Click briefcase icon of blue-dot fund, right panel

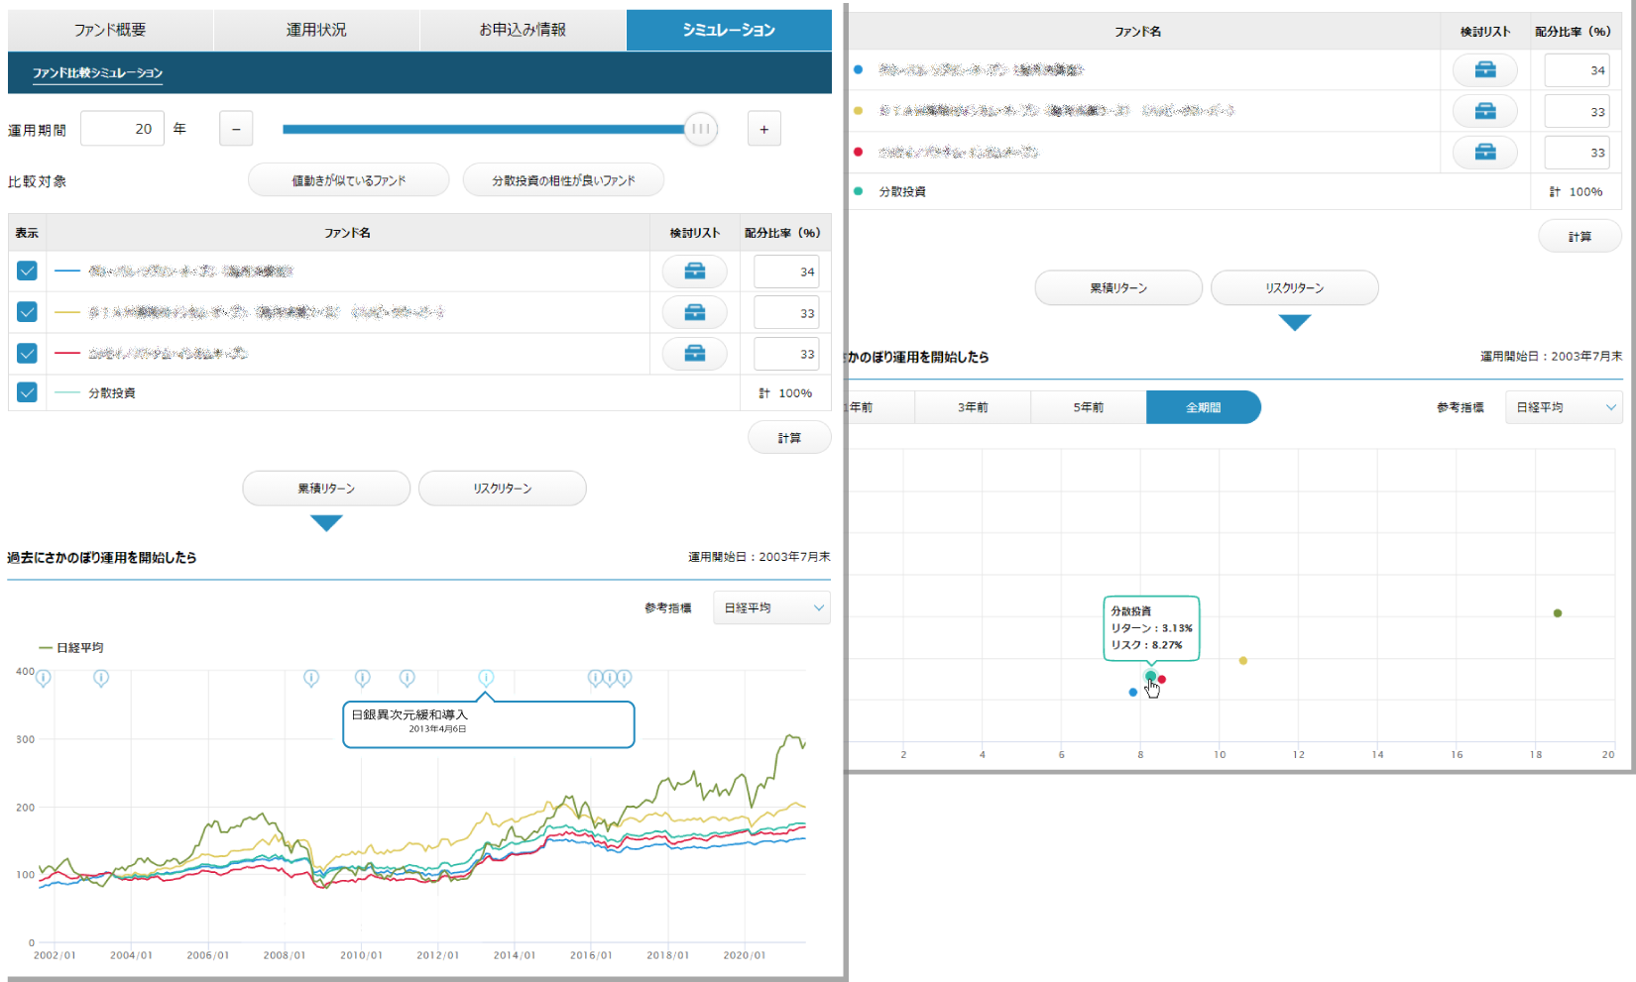pos(1484,69)
